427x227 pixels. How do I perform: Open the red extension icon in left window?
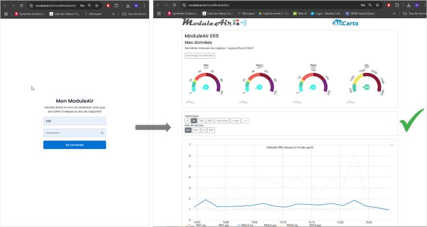[108, 6]
